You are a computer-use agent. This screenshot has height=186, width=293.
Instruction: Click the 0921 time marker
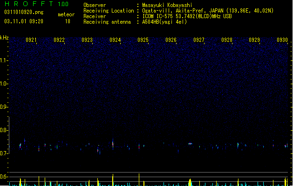coord(31,40)
